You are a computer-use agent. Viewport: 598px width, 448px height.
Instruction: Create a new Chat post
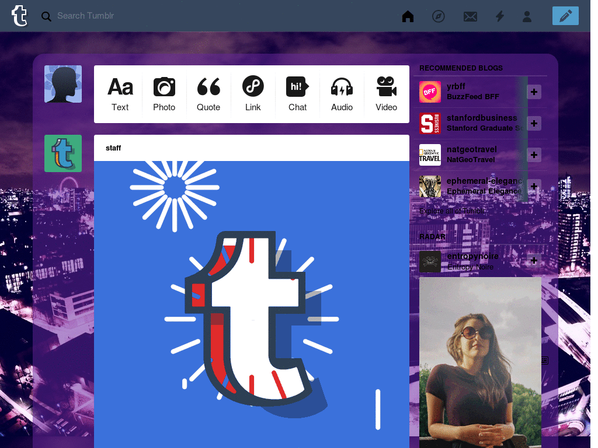click(x=297, y=94)
